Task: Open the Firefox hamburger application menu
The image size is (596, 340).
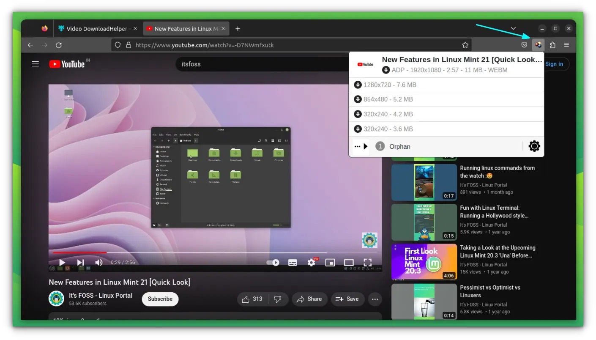Action: pos(566,45)
